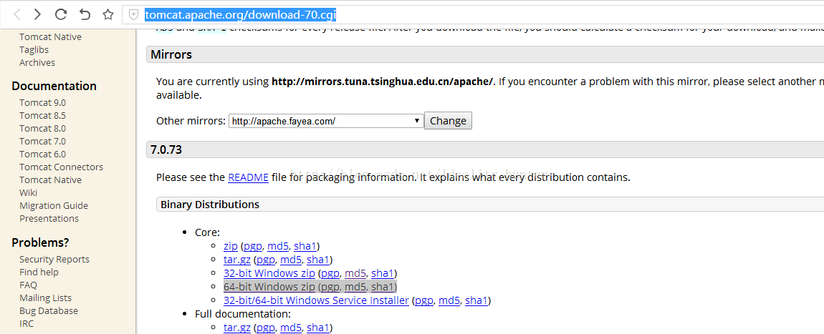Open pgp link for 64-bit Windows zip
Image resolution: width=824 pixels, height=334 pixels.
[x=330, y=287]
